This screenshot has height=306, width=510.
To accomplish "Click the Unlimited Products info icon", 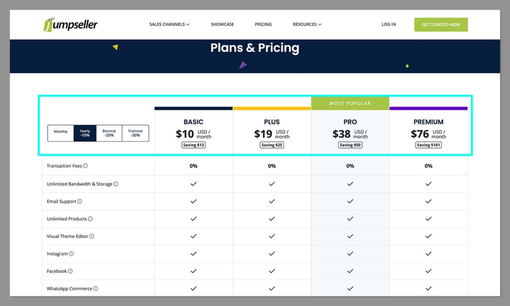I will click(90, 219).
